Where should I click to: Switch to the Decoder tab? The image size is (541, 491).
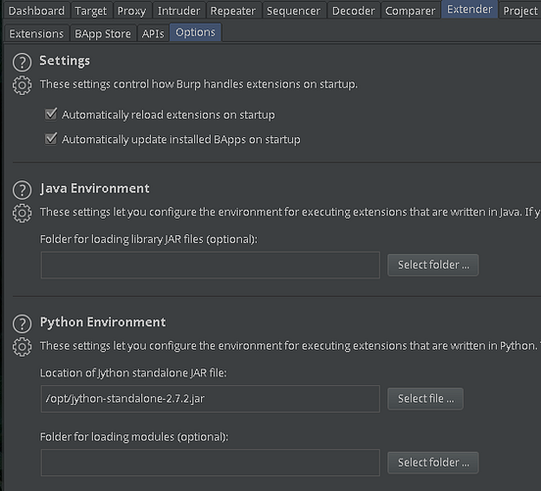coord(353,11)
